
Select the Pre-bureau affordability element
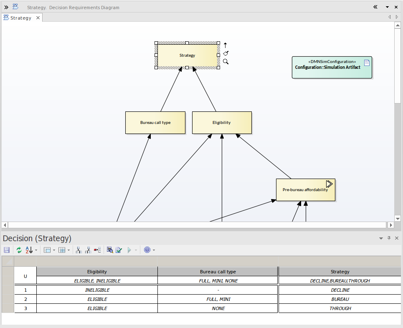[x=306, y=190]
